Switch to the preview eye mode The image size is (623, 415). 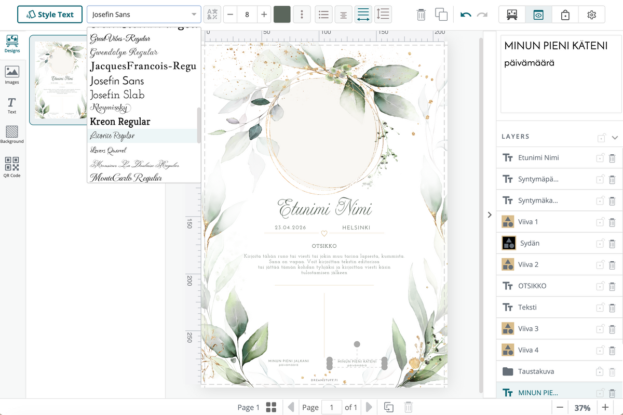point(538,15)
